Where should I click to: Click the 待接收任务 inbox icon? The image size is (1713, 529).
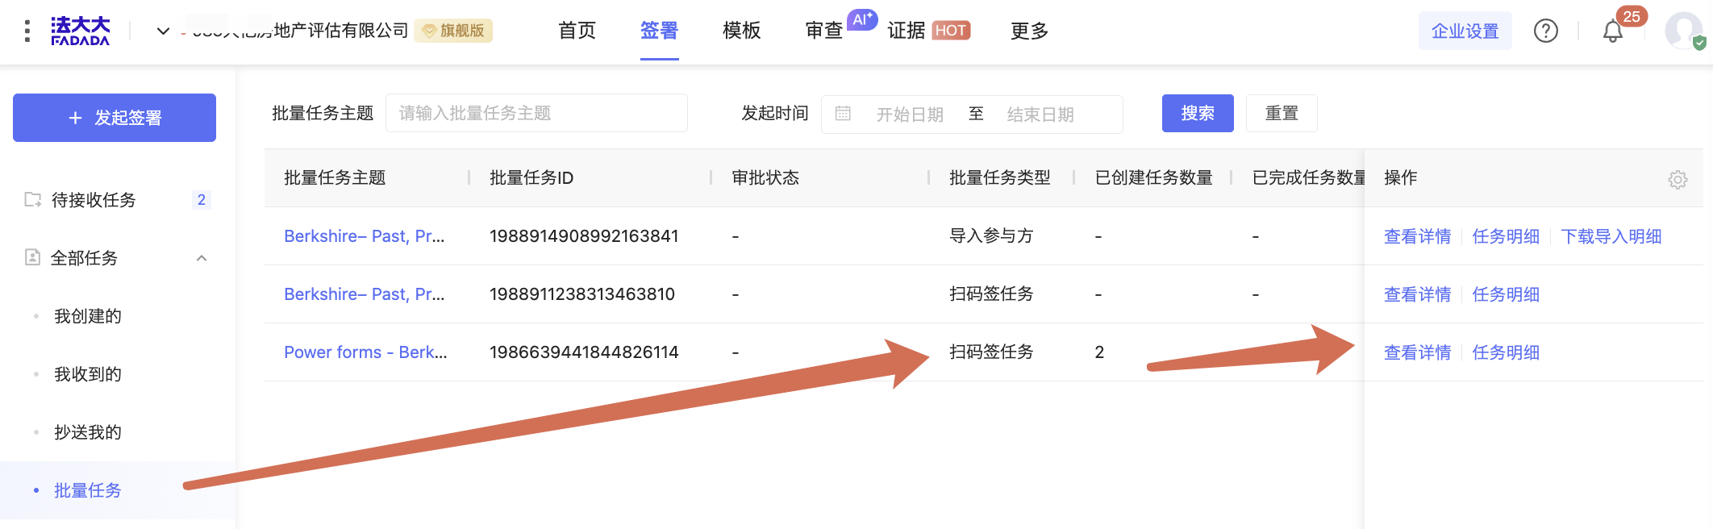33,199
